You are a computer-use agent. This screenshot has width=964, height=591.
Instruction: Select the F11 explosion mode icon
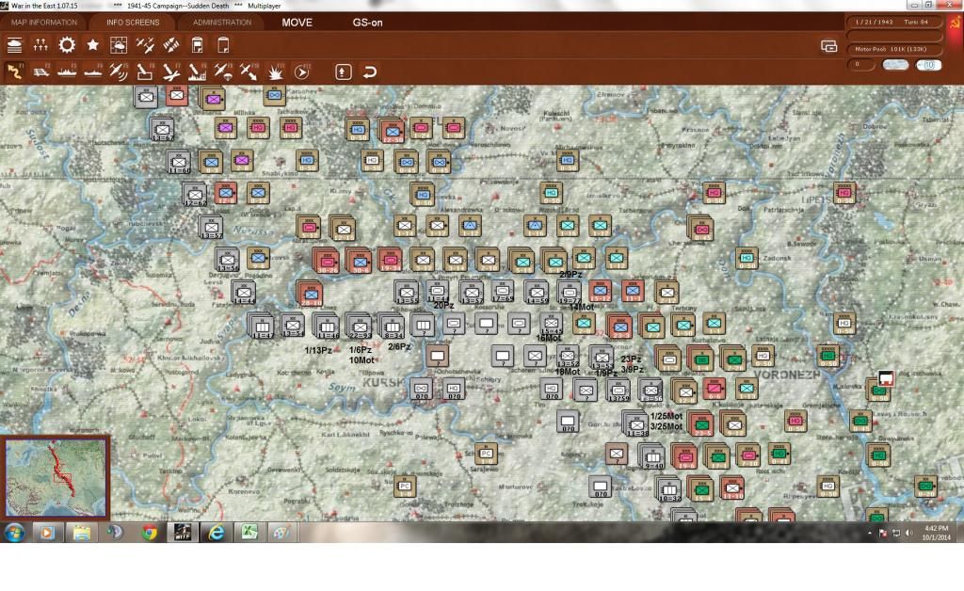point(276,72)
